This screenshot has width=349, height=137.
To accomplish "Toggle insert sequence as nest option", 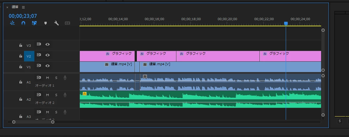I will [x=12, y=23].
